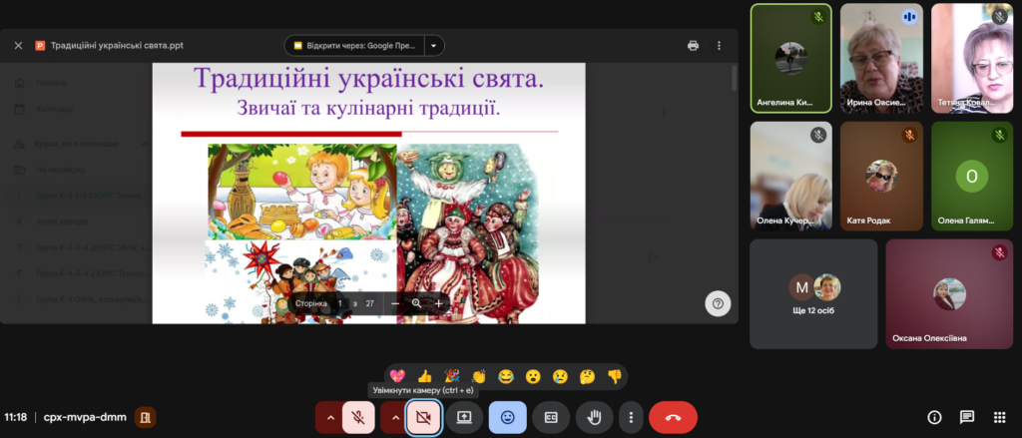The width and height of the screenshot is (1022, 438).
Task: Toggle closed captions
Action: click(551, 417)
